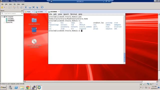Open the power options dropdown arrow next to the pause icon

pos(4,7)
